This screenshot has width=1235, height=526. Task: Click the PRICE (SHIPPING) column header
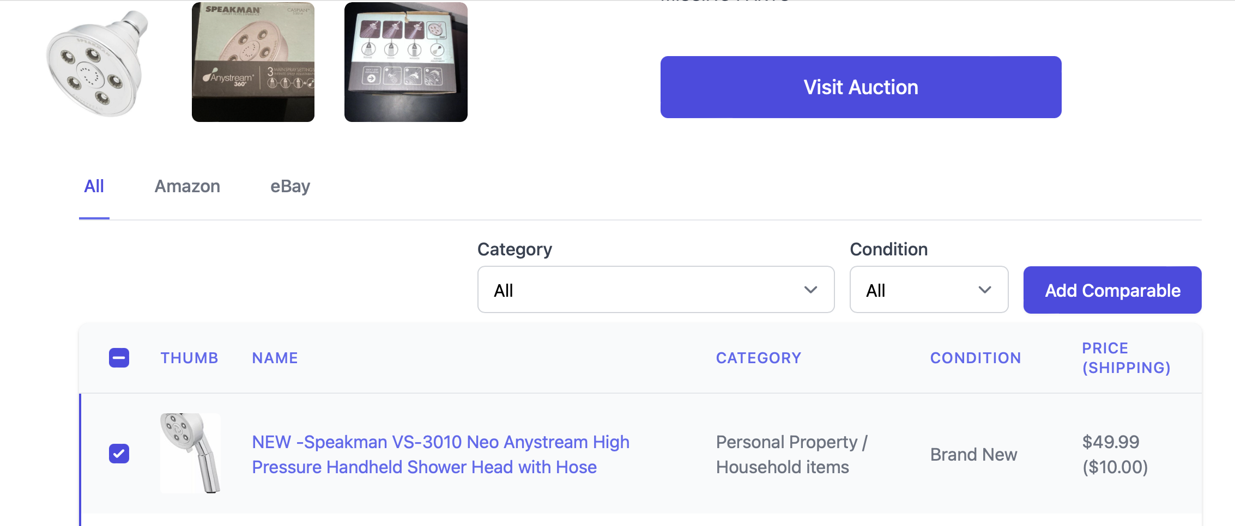pyautogui.click(x=1125, y=358)
